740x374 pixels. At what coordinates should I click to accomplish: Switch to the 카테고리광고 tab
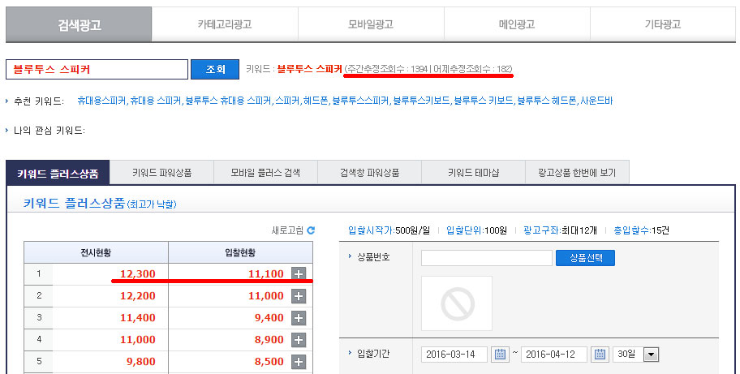(x=225, y=24)
